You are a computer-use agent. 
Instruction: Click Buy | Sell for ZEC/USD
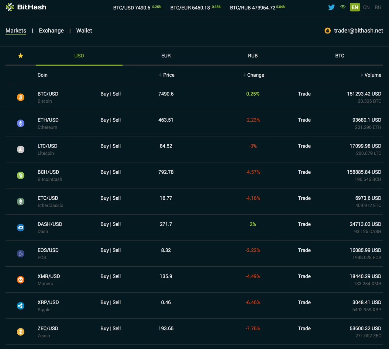(x=111, y=329)
